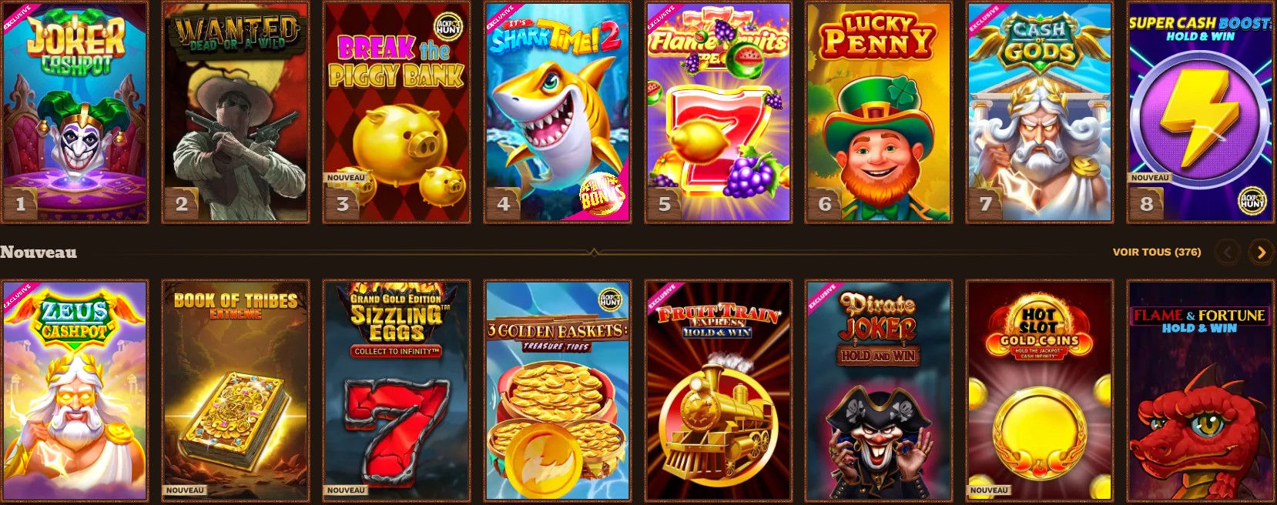Image resolution: width=1277 pixels, height=505 pixels.
Task: Launch Fruit Train Express Hold & Win
Action: (719, 391)
